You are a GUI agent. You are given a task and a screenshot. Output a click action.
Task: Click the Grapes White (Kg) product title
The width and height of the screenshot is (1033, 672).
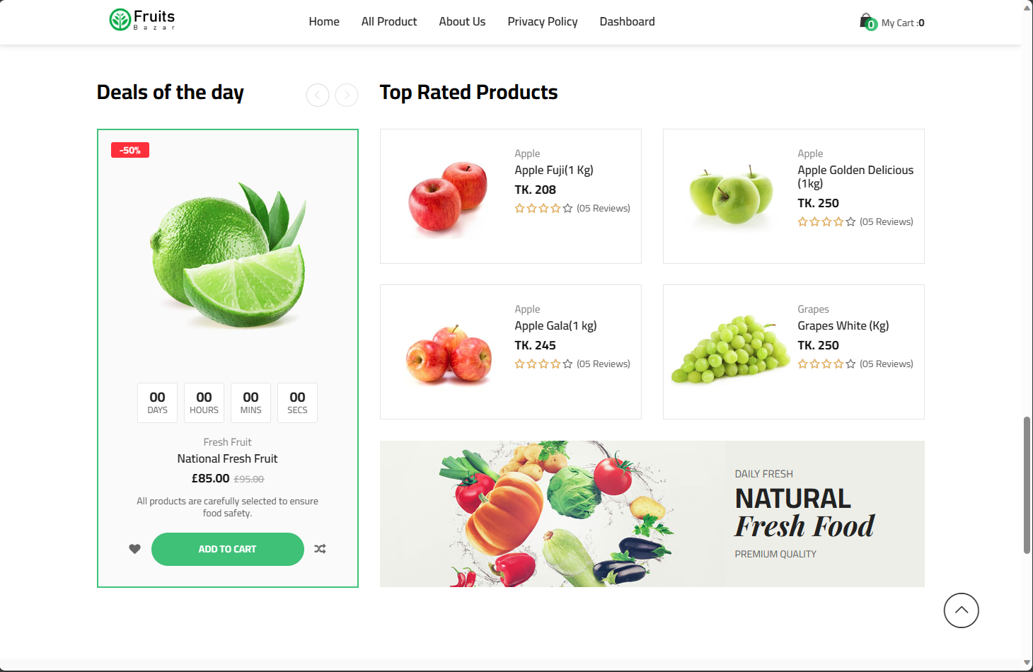point(843,326)
